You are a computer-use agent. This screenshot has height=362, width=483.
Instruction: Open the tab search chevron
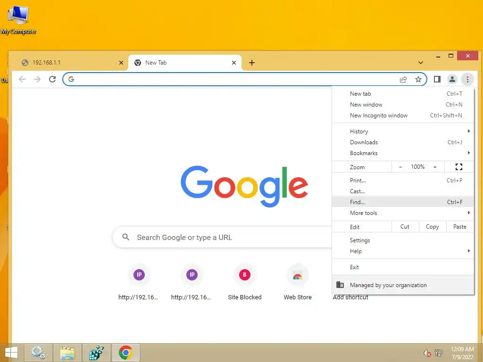tap(420, 63)
